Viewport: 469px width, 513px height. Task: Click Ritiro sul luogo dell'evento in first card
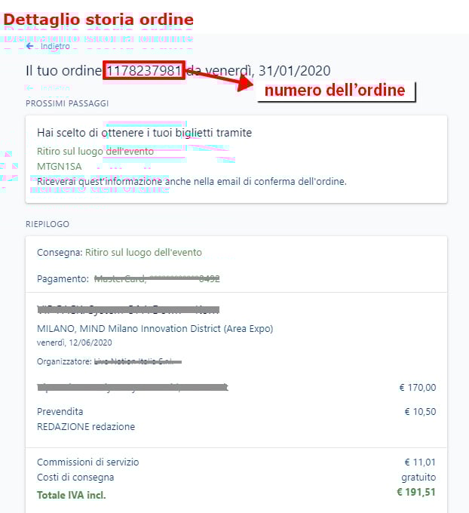(x=95, y=152)
